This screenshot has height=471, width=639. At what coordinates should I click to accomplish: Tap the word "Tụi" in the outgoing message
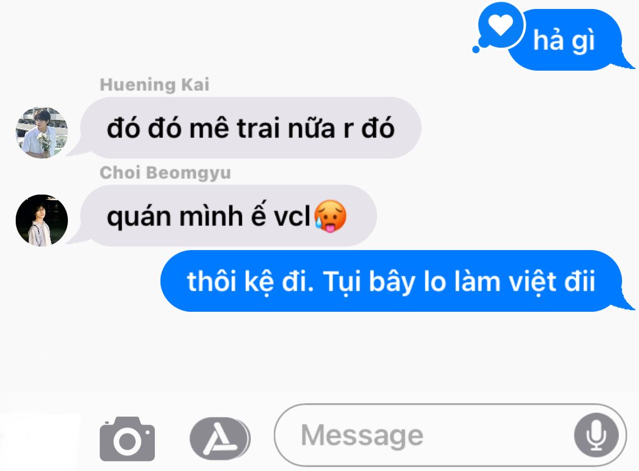[342, 282]
